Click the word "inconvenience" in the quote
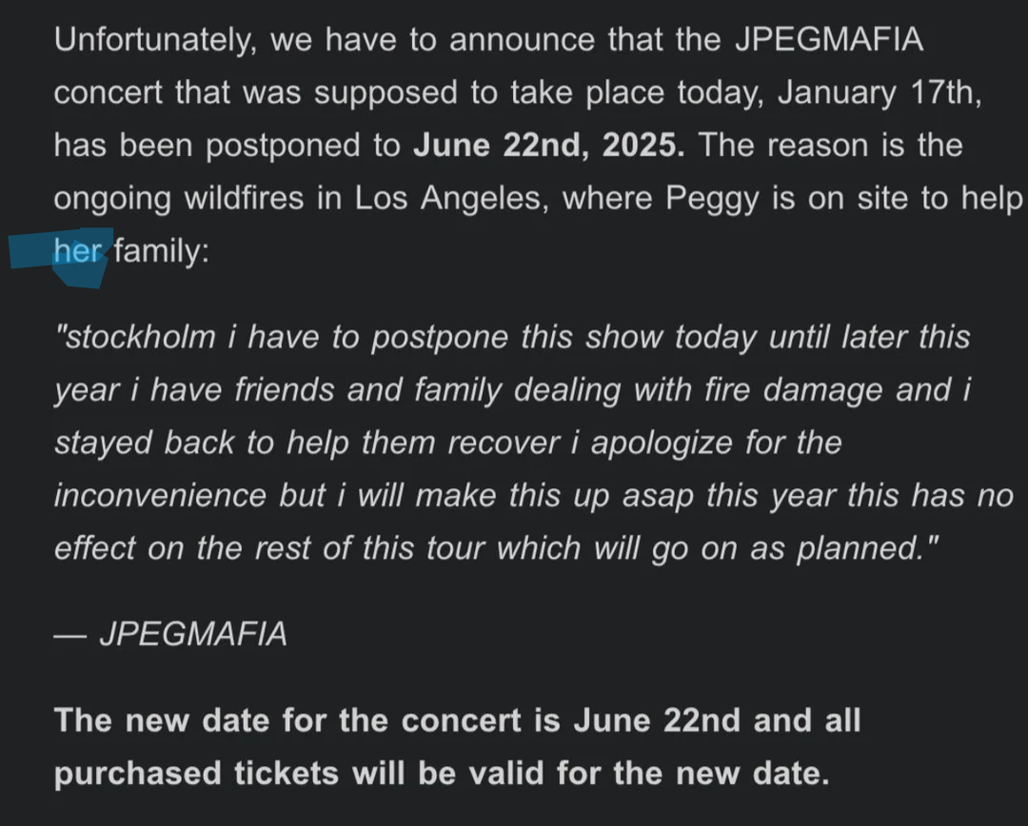 (x=160, y=496)
